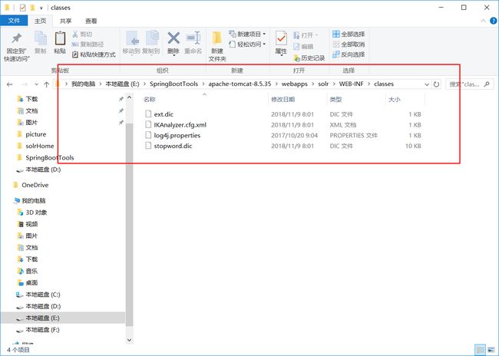
Task: Toggle Quick Access properties checkmark icon
Action: 22,8
